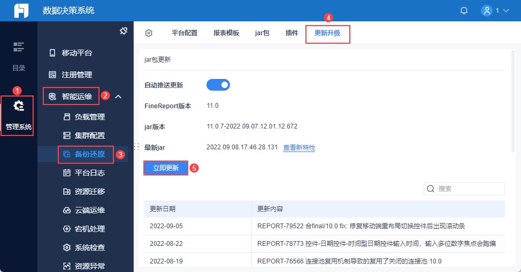Click the FineReport版本 value 11.0
The image size is (521, 272).
(213, 106)
